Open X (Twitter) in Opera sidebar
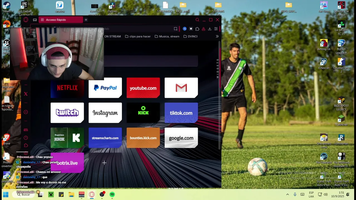356x200 pixels. point(26,94)
